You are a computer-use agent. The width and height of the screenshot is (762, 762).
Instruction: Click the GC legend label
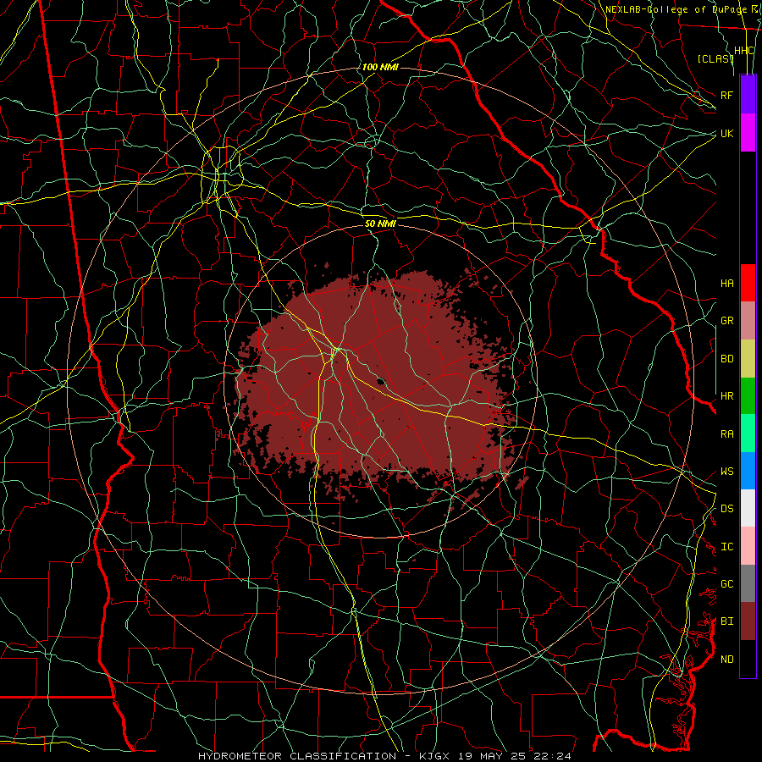coord(726,583)
